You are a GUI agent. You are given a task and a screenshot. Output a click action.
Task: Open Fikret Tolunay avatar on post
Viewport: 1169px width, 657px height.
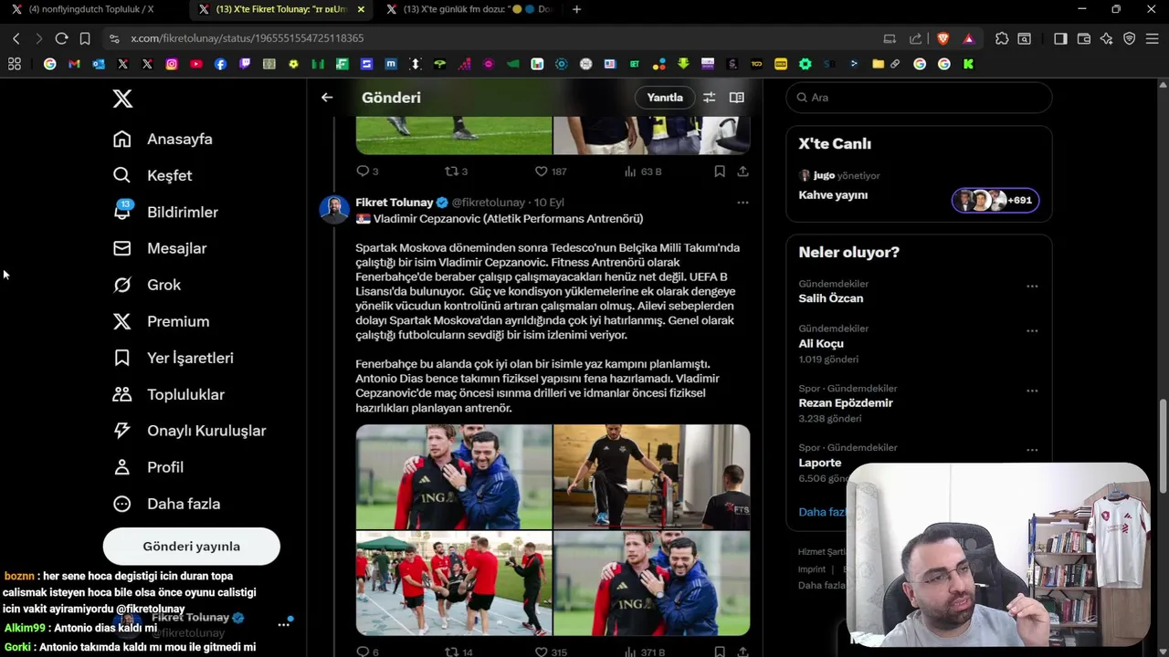coord(334,209)
